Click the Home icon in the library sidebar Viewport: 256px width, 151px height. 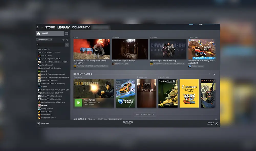coord(38,33)
